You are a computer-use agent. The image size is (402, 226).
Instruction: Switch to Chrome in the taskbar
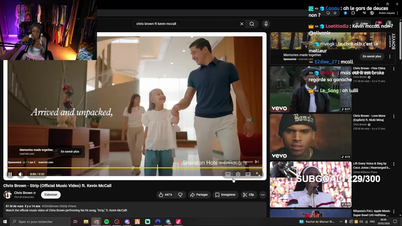pyautogui.click(x=96, y=222)
